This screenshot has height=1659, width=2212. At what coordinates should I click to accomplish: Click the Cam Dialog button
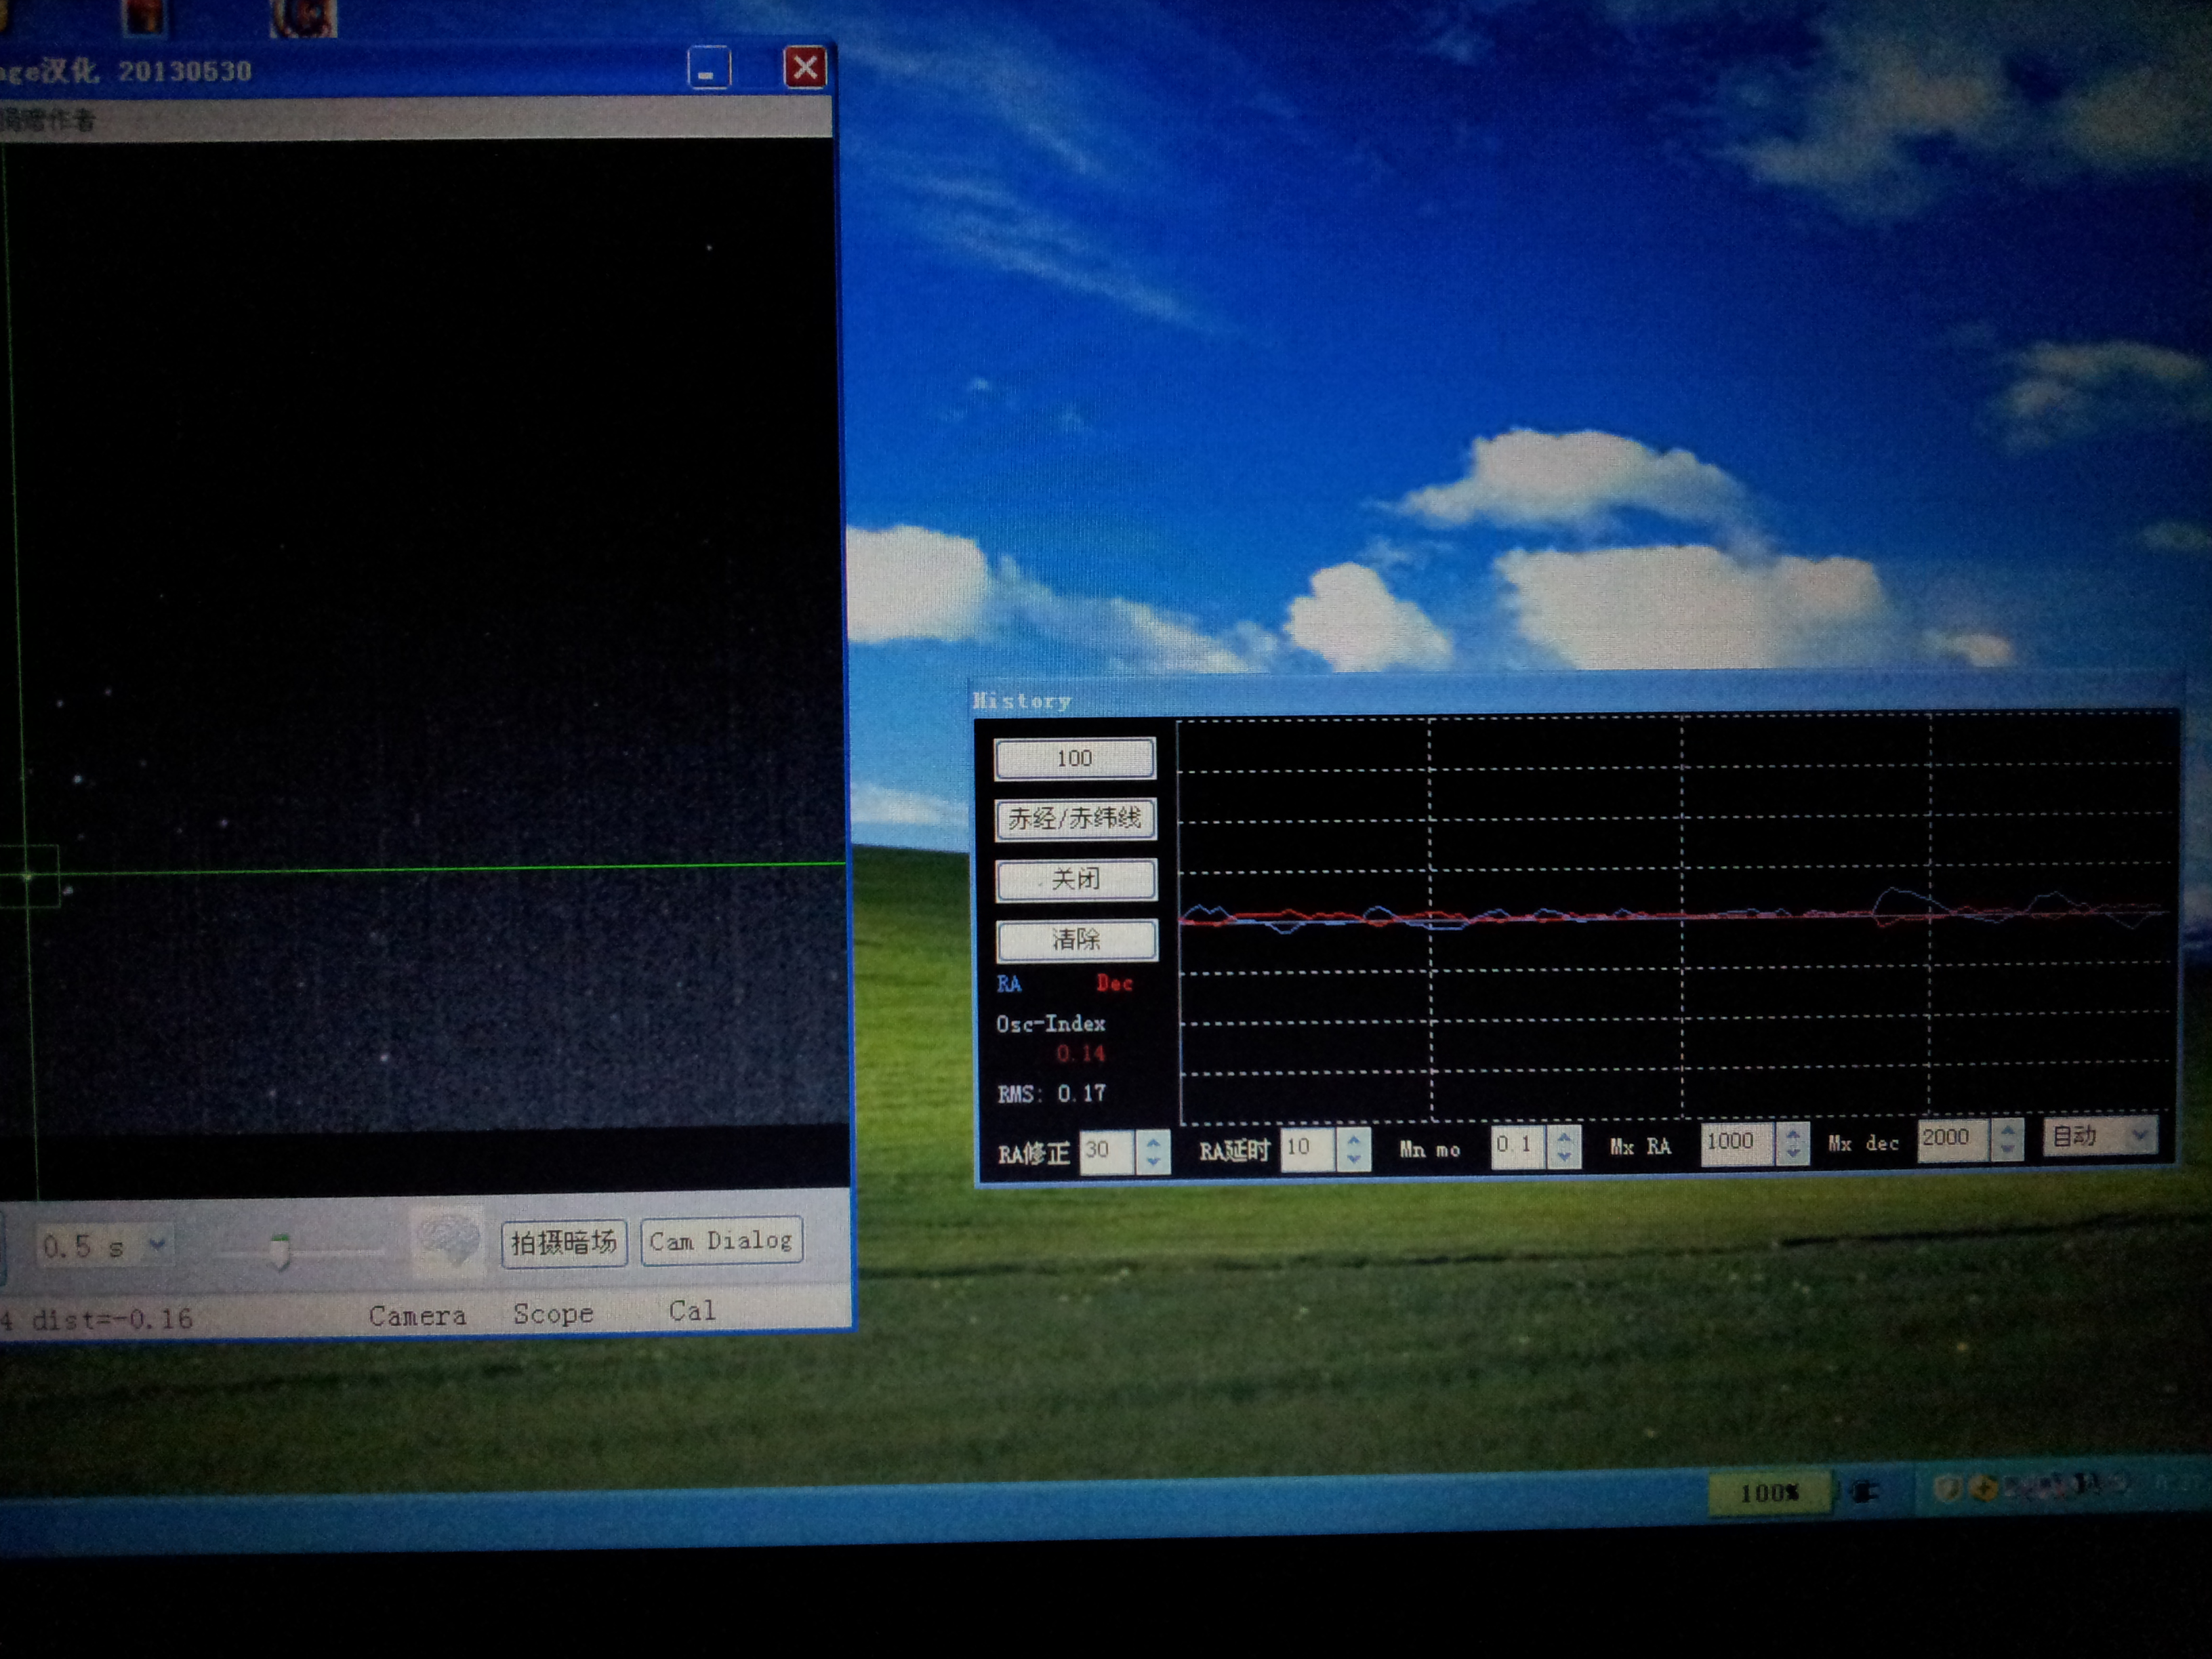tap(721, 1241)
